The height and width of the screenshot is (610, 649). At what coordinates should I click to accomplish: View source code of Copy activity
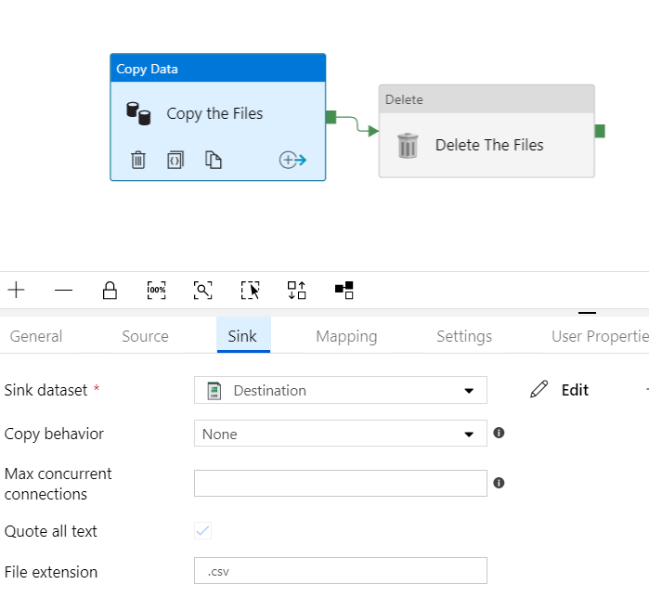pos(175,160)
